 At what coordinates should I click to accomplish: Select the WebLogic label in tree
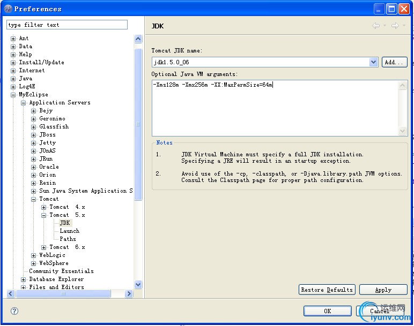pyautogui.click(x=52, y=255)
